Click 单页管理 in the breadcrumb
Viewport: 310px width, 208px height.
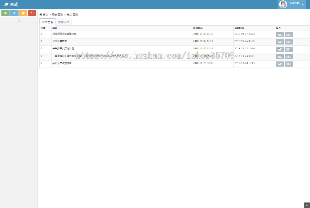coord(72,14)
